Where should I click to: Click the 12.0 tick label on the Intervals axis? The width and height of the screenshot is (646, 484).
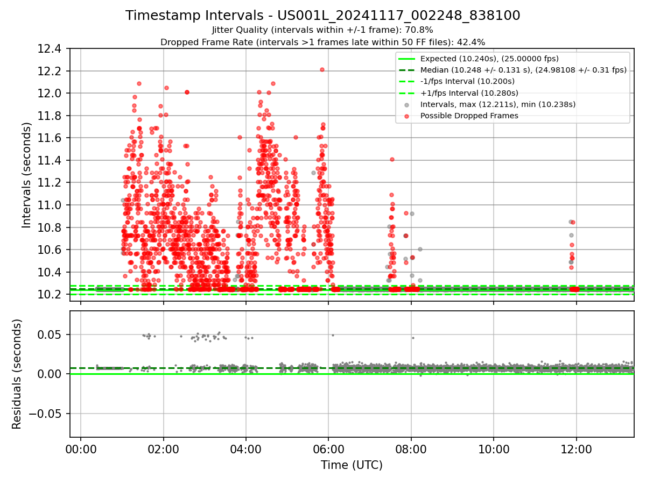(51, 94)
